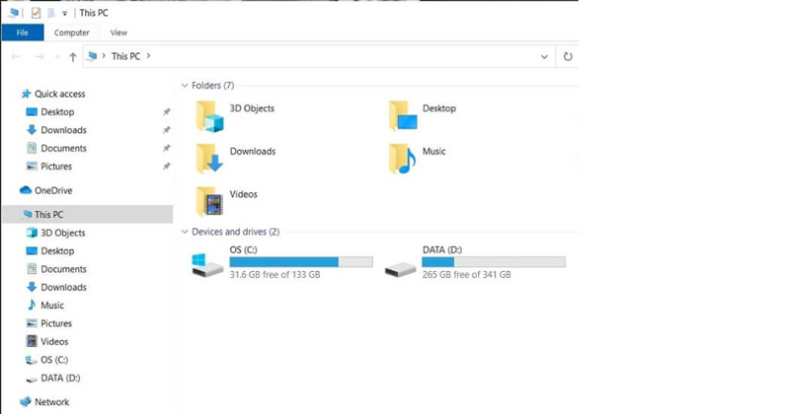
Task: Go up one folder level
Action: (72, 57)
